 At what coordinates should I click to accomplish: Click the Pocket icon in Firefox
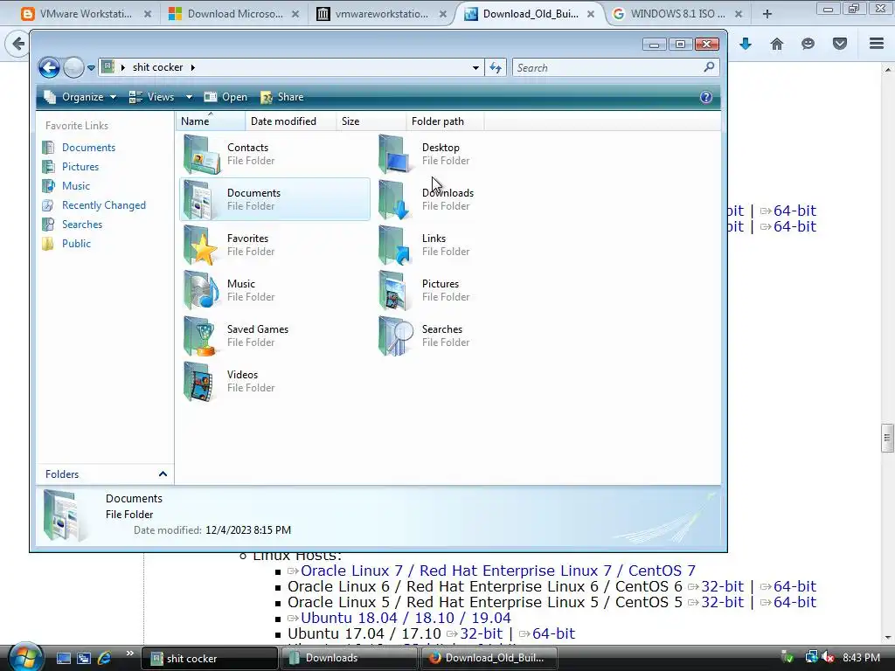pos(840,44)
